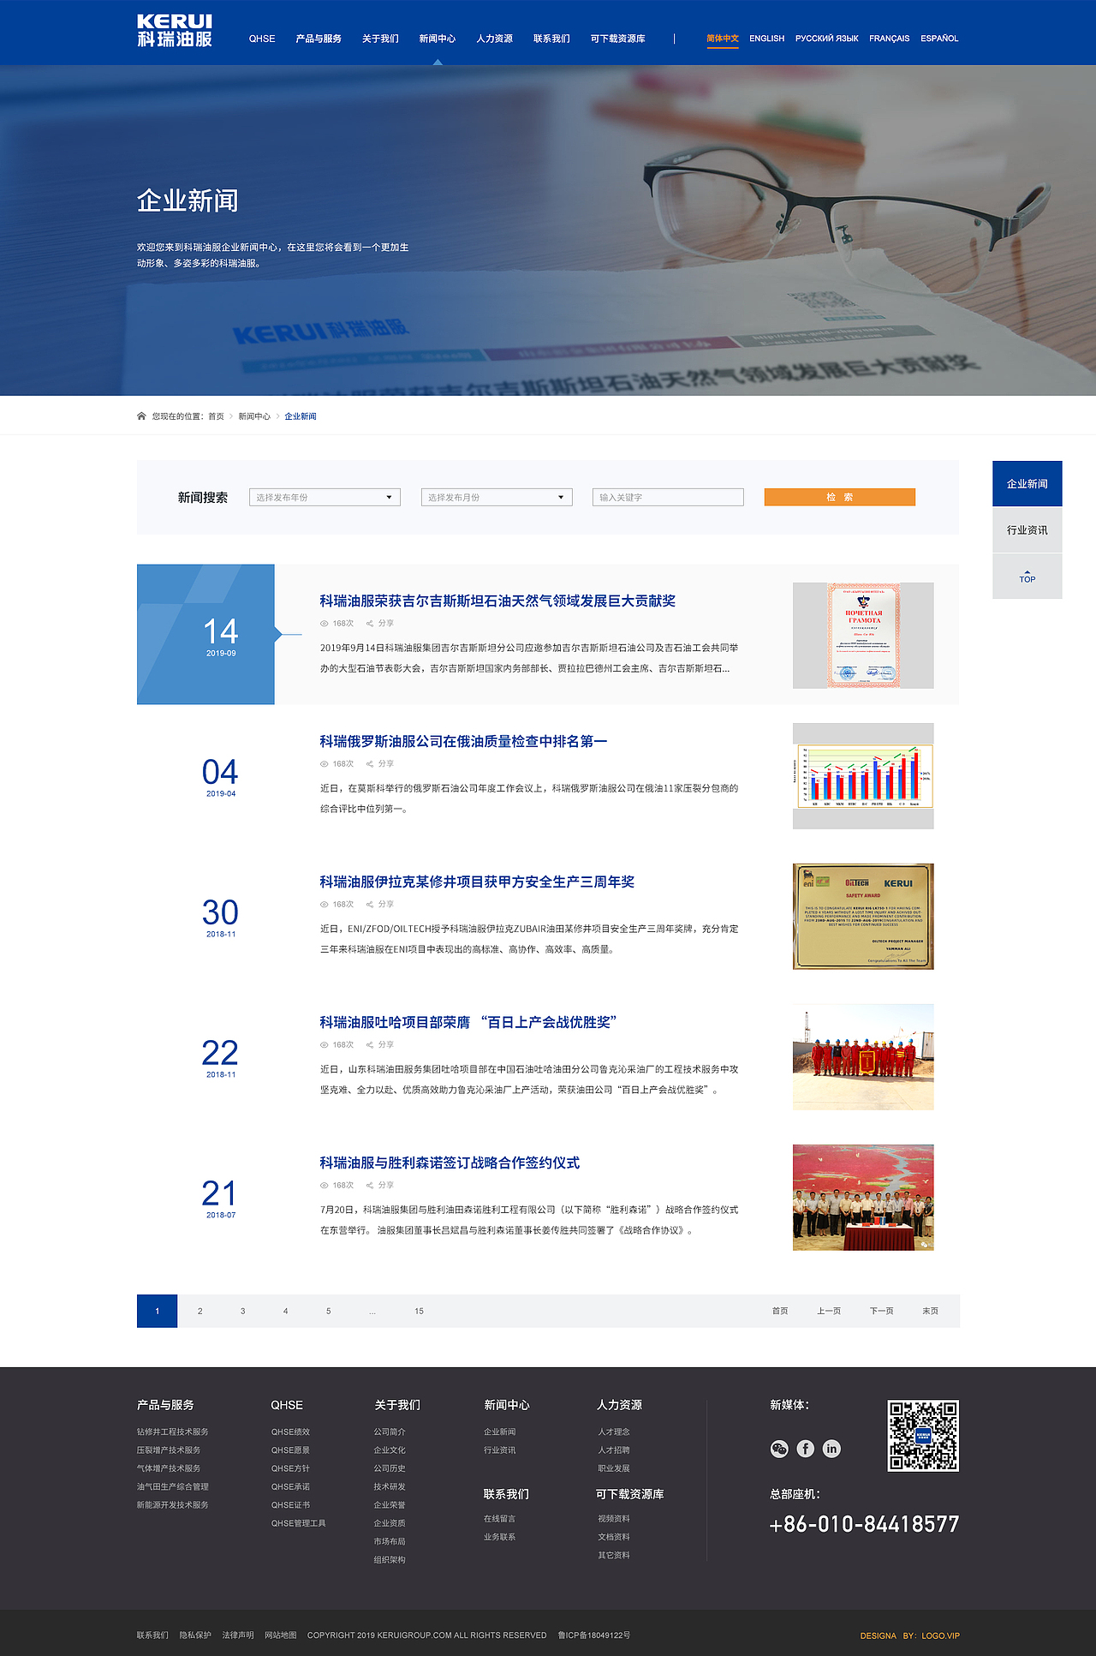Open the 可下载资源库 top menu
The width and height of the screenshot is (1096, 1656).
click(618, 39)
